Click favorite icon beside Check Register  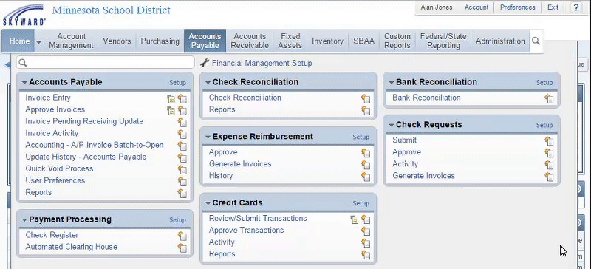182,236
